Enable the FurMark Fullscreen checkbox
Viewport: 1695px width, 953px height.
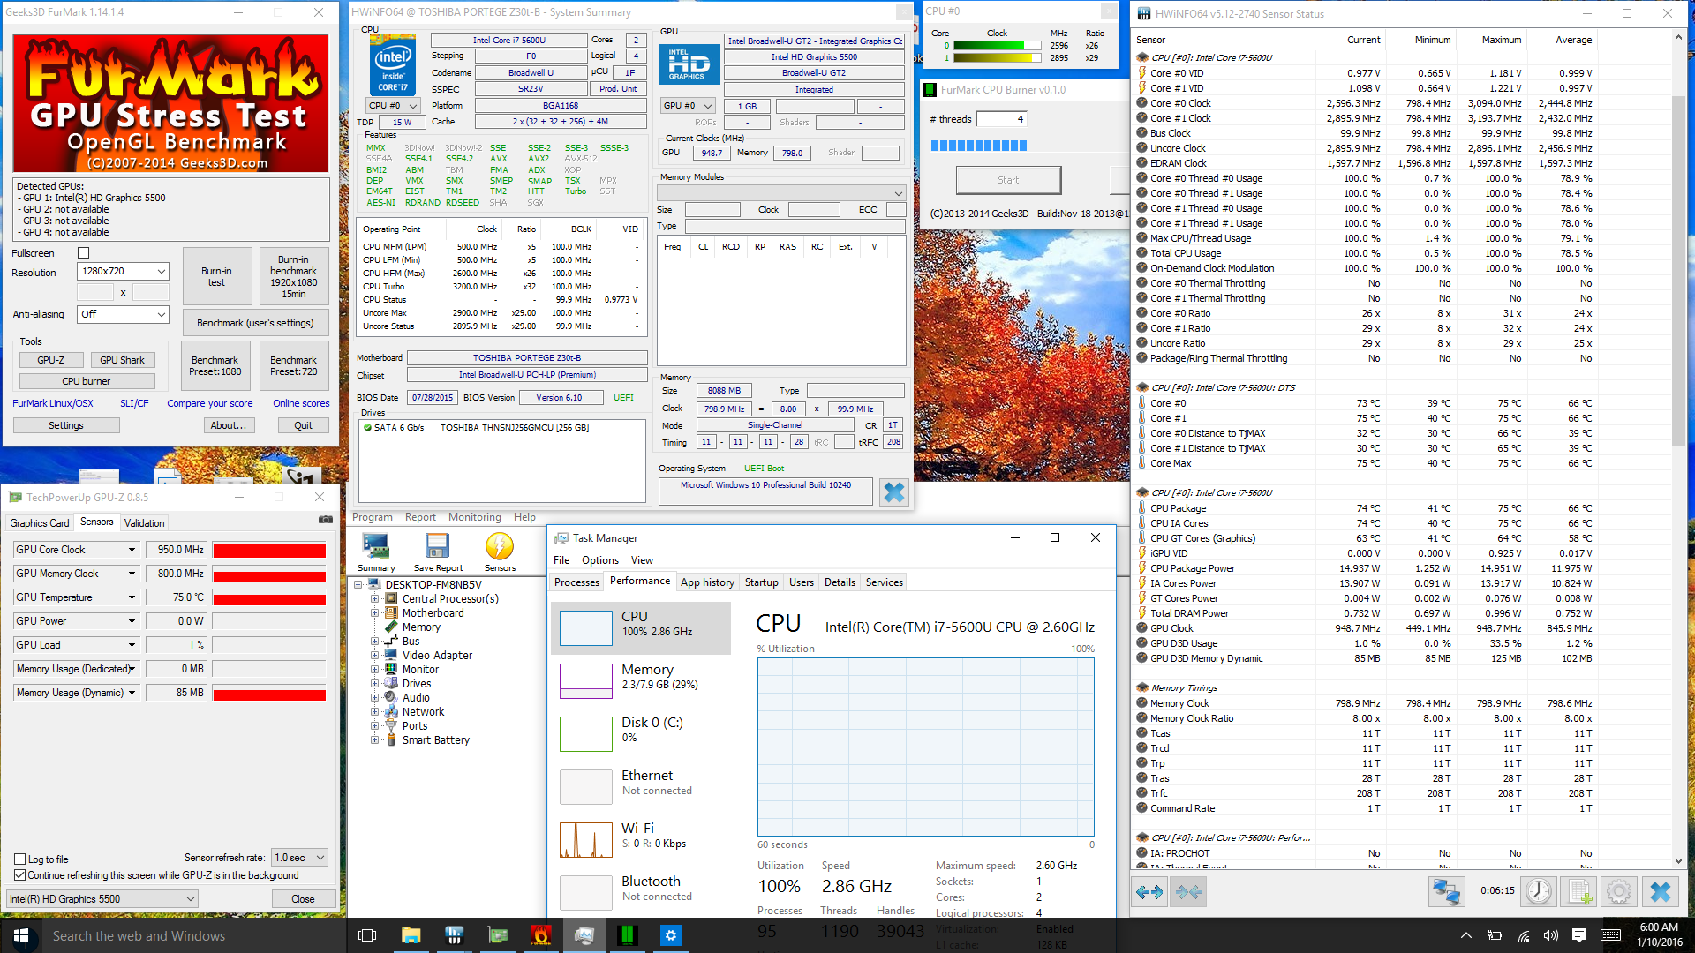(x=84, y=253)
